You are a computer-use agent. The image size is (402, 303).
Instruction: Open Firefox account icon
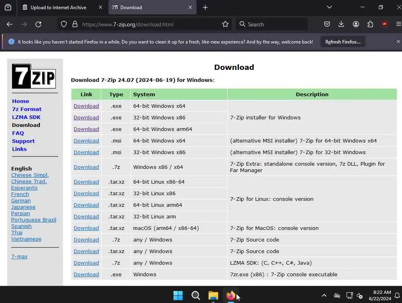point(356,24)
